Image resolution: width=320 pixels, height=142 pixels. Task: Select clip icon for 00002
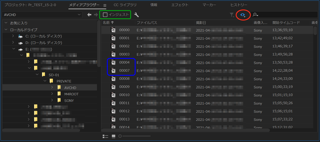(x=113, y=46)
